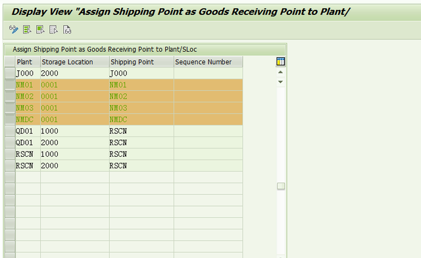The image size is (421, 258).
Task: Click the scroll down arrow of the table
Action: pyautogui.click(x=281, y=81)
